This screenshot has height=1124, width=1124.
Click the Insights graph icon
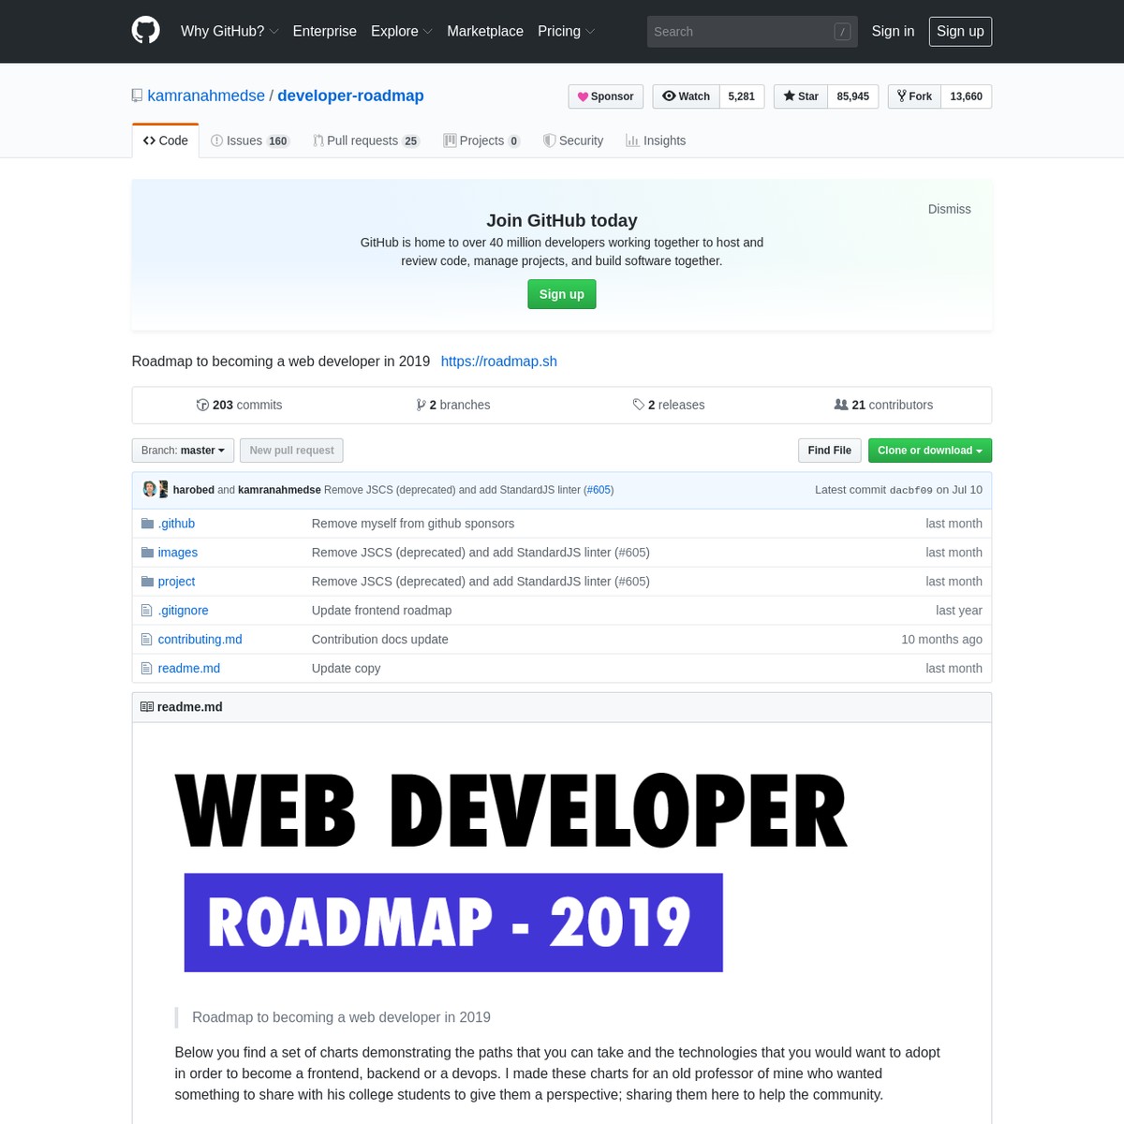632,140
